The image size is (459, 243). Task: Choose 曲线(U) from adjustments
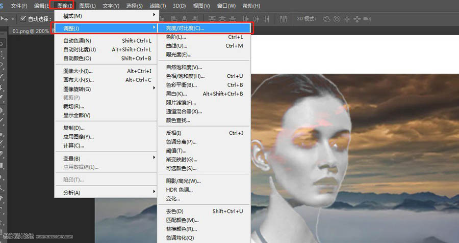(x=204, y=46)
